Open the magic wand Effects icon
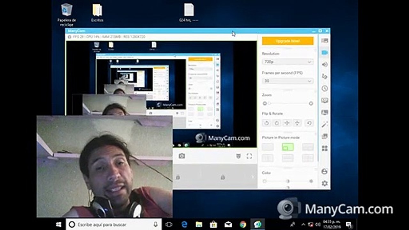This screenshot has height=230, width=409. tap(325, 124)
